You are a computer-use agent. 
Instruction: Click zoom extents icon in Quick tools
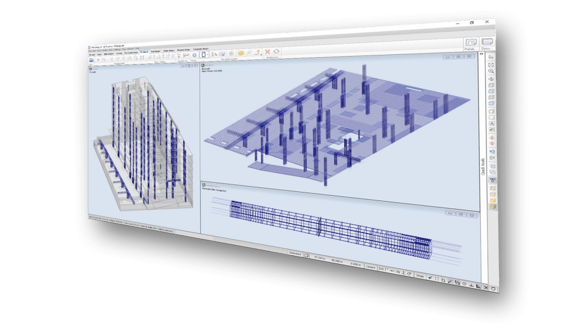pos(490,65)
